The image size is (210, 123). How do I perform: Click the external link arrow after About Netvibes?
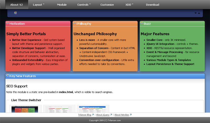[x=130, y=115]
